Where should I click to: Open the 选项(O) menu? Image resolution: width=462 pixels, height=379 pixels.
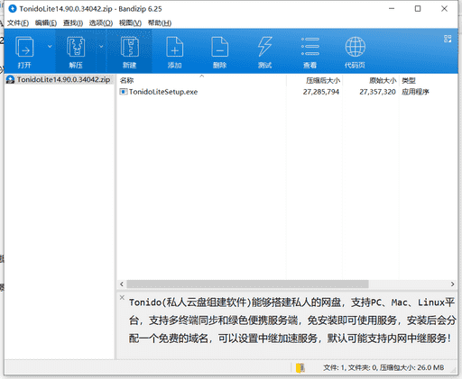(x=101, y=23)
